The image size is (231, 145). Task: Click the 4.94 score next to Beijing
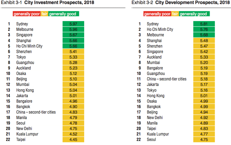coord(204,112)
